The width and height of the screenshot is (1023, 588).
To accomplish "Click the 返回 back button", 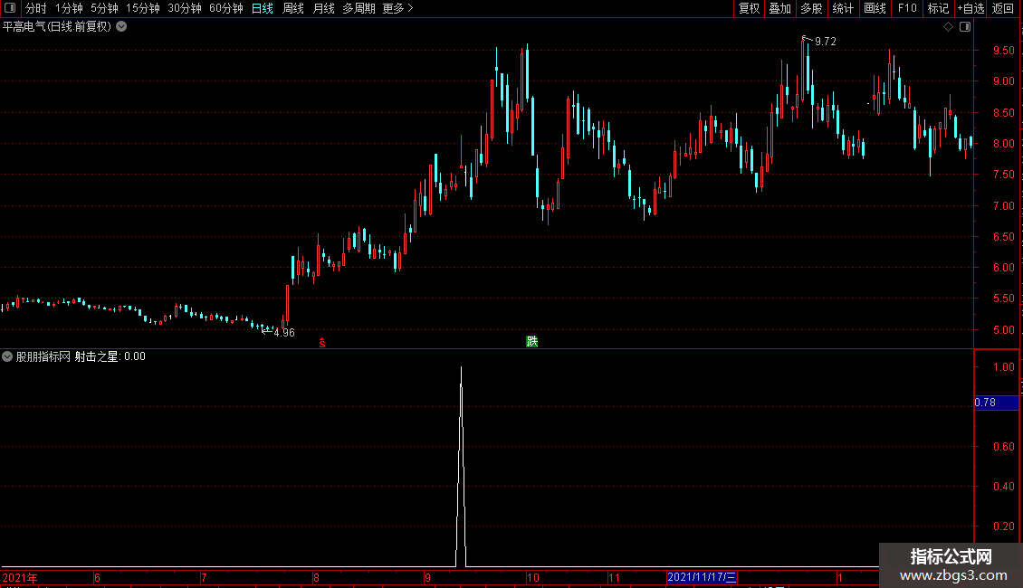I will (1002, 8).
